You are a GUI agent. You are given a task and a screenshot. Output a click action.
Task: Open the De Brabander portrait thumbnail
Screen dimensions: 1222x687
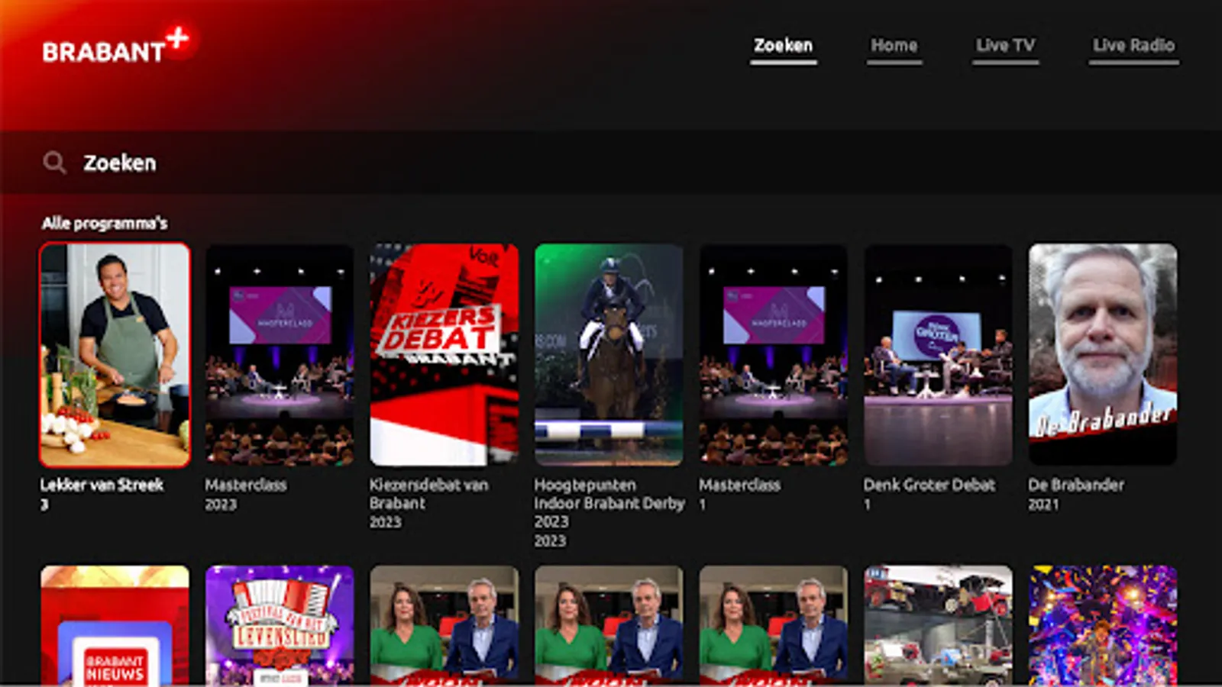tap(1103, 355)
